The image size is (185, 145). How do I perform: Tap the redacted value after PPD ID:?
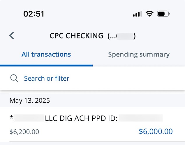coord(141,118)
